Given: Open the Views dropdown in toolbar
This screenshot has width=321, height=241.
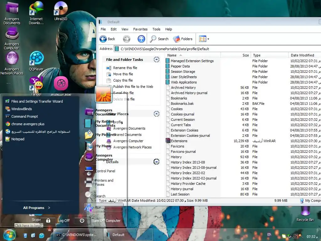Looking at the screenshot, I should point(204,39).
